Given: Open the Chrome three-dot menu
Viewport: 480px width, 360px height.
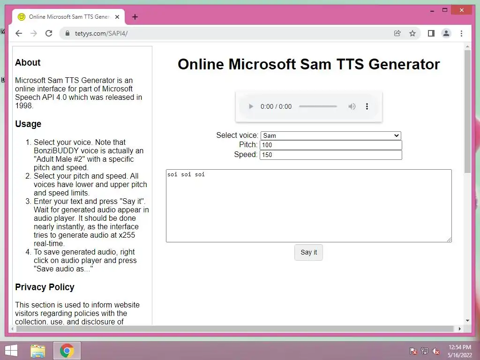Looking at the screenshot, I should pos(461,33).
